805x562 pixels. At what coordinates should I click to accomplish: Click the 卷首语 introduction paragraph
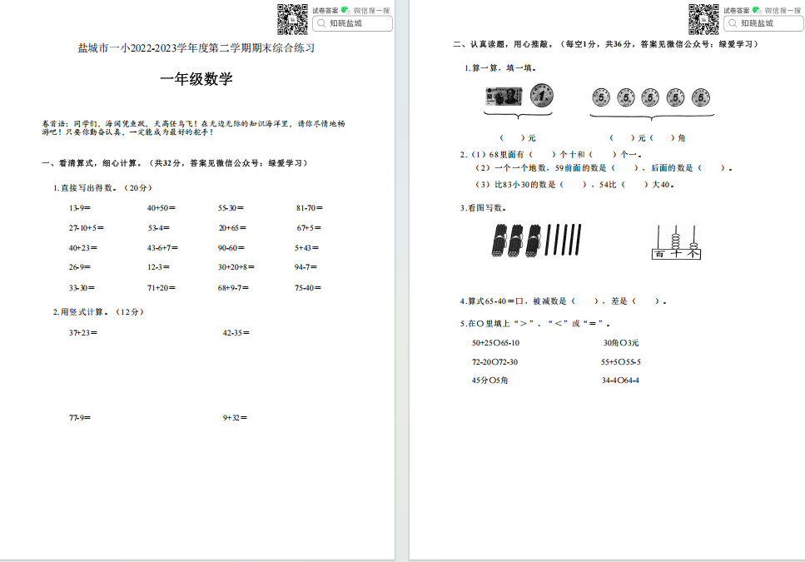pos(193,127)
